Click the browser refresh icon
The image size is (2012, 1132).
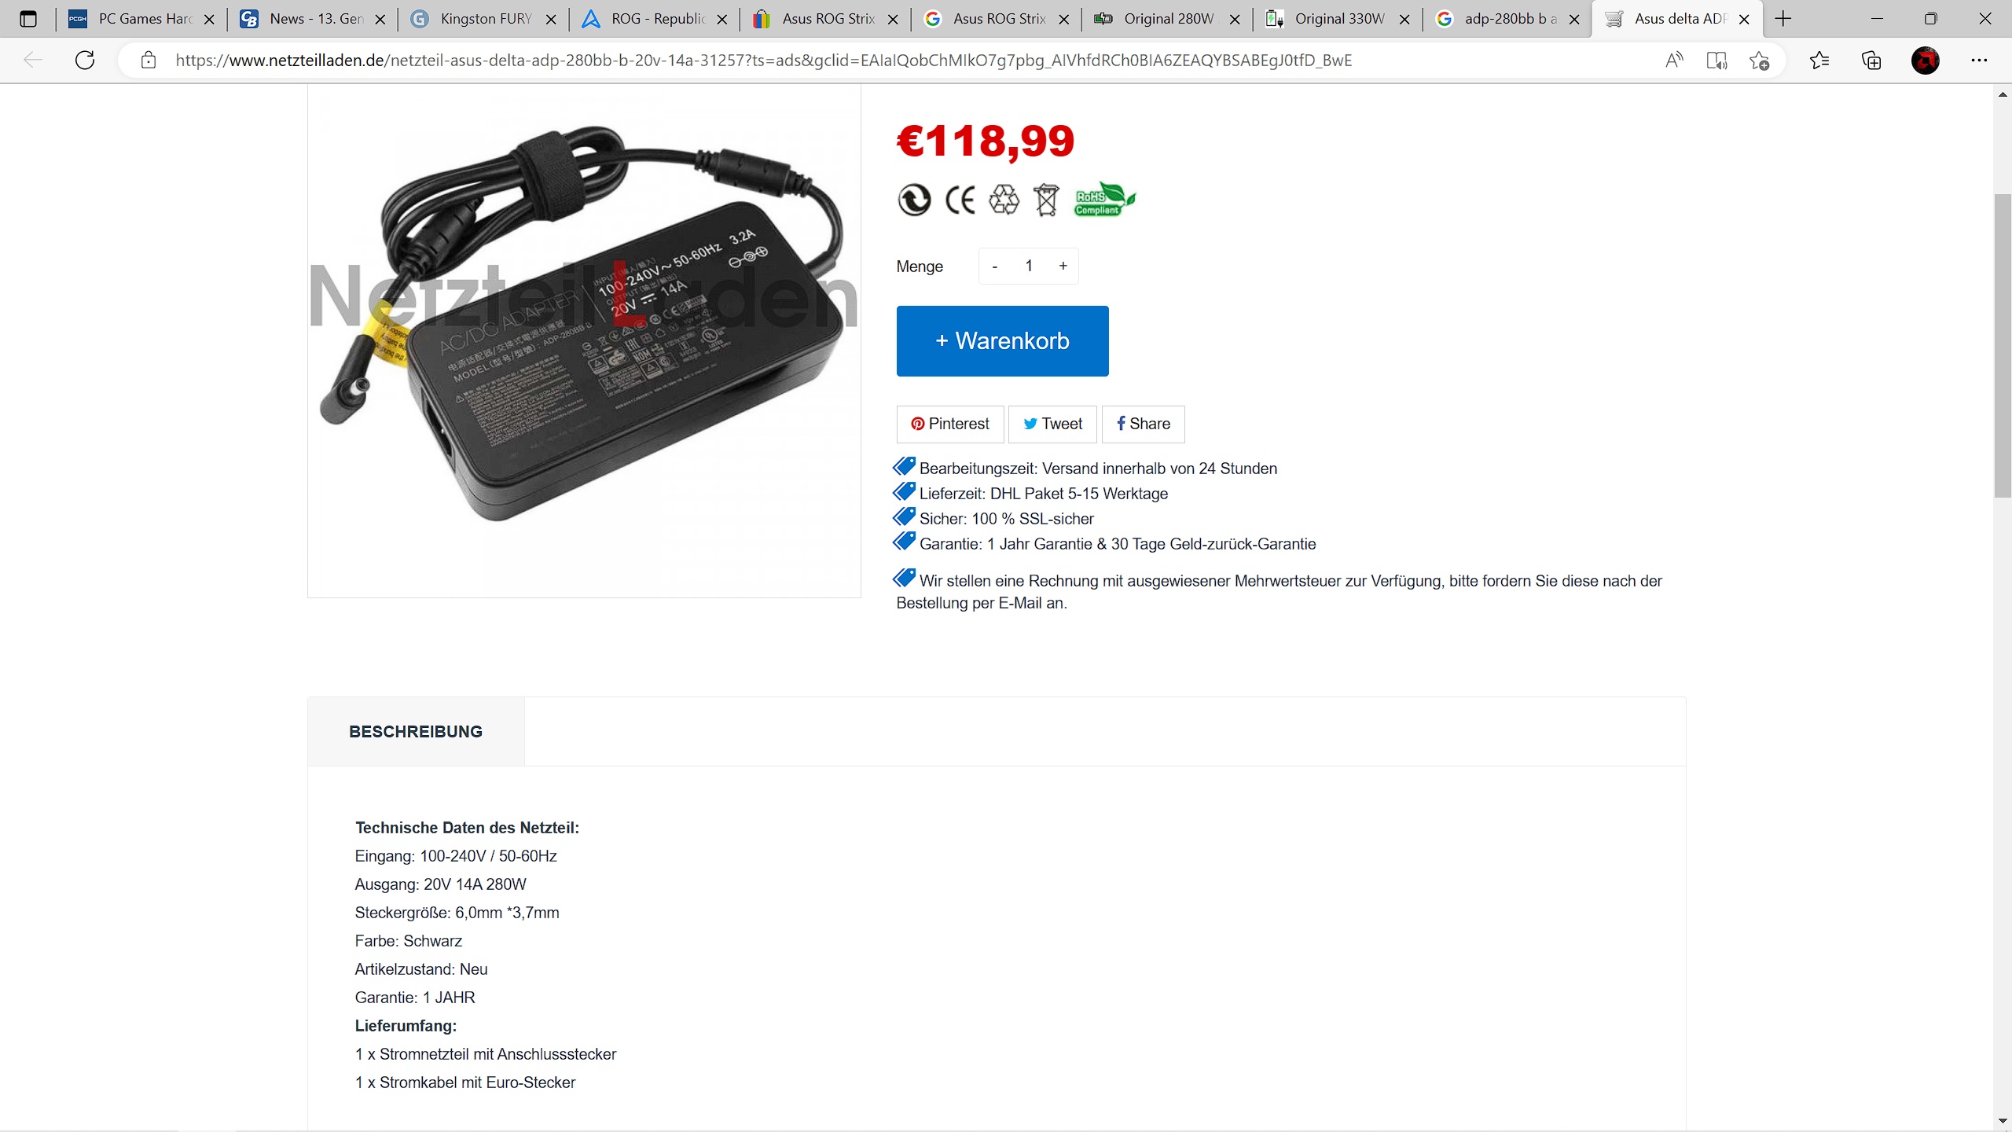click(85, 60)
